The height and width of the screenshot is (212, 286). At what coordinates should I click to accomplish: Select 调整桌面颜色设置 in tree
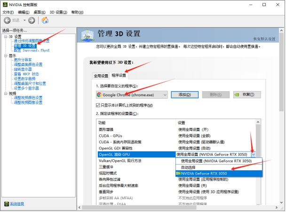point(28,64)
